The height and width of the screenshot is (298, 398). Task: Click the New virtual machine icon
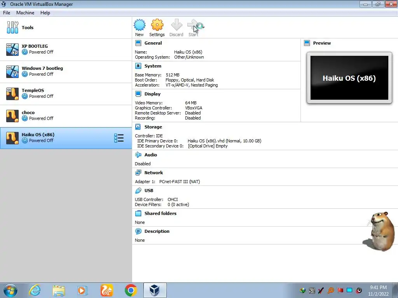point(140,25)
